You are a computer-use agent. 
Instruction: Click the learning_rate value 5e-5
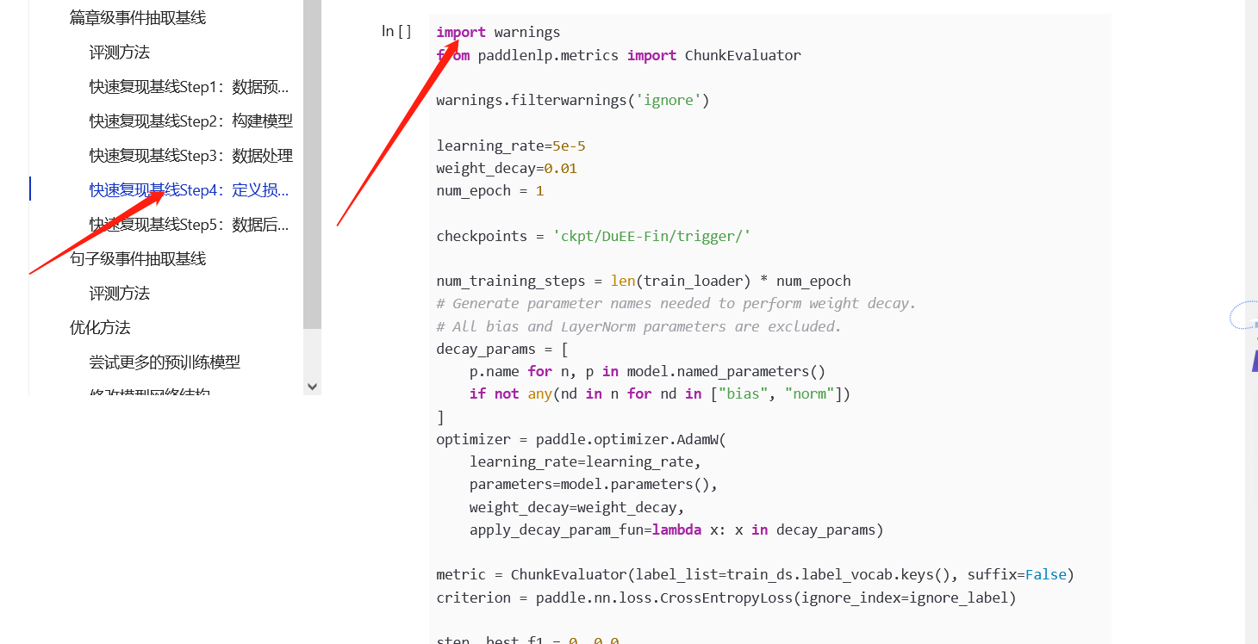coord(567,146)
